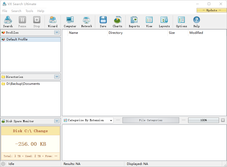Viewport: 227px width, 167px height.
Task: Click the Total: 3 TB disk summary line
Action: coord(31,156)
